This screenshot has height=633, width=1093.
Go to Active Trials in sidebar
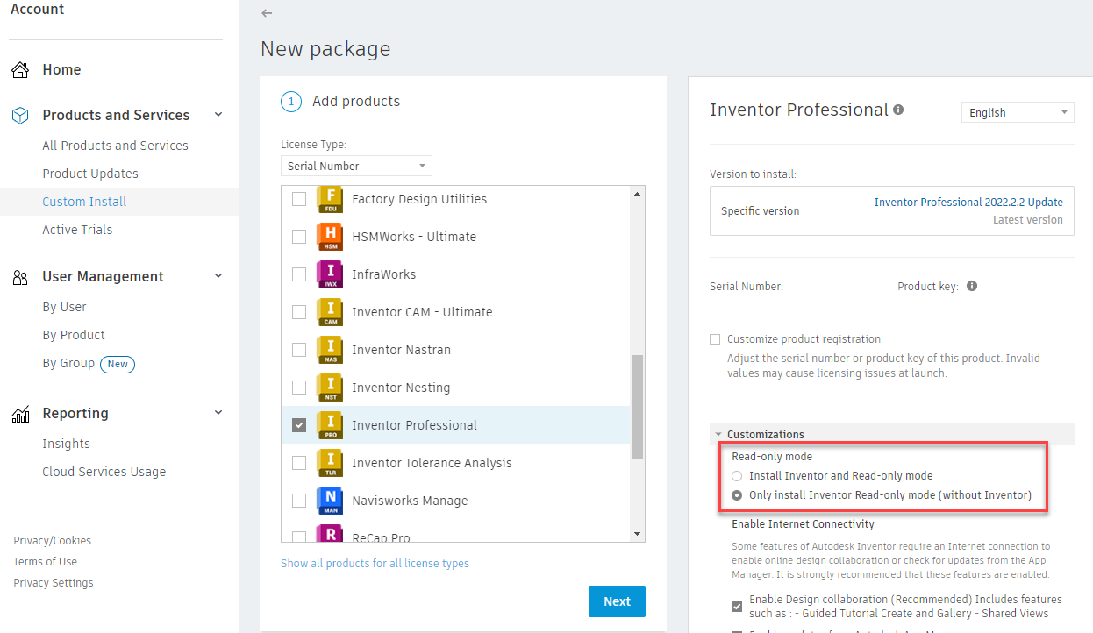pyautogui.click(x=77, y=230)
